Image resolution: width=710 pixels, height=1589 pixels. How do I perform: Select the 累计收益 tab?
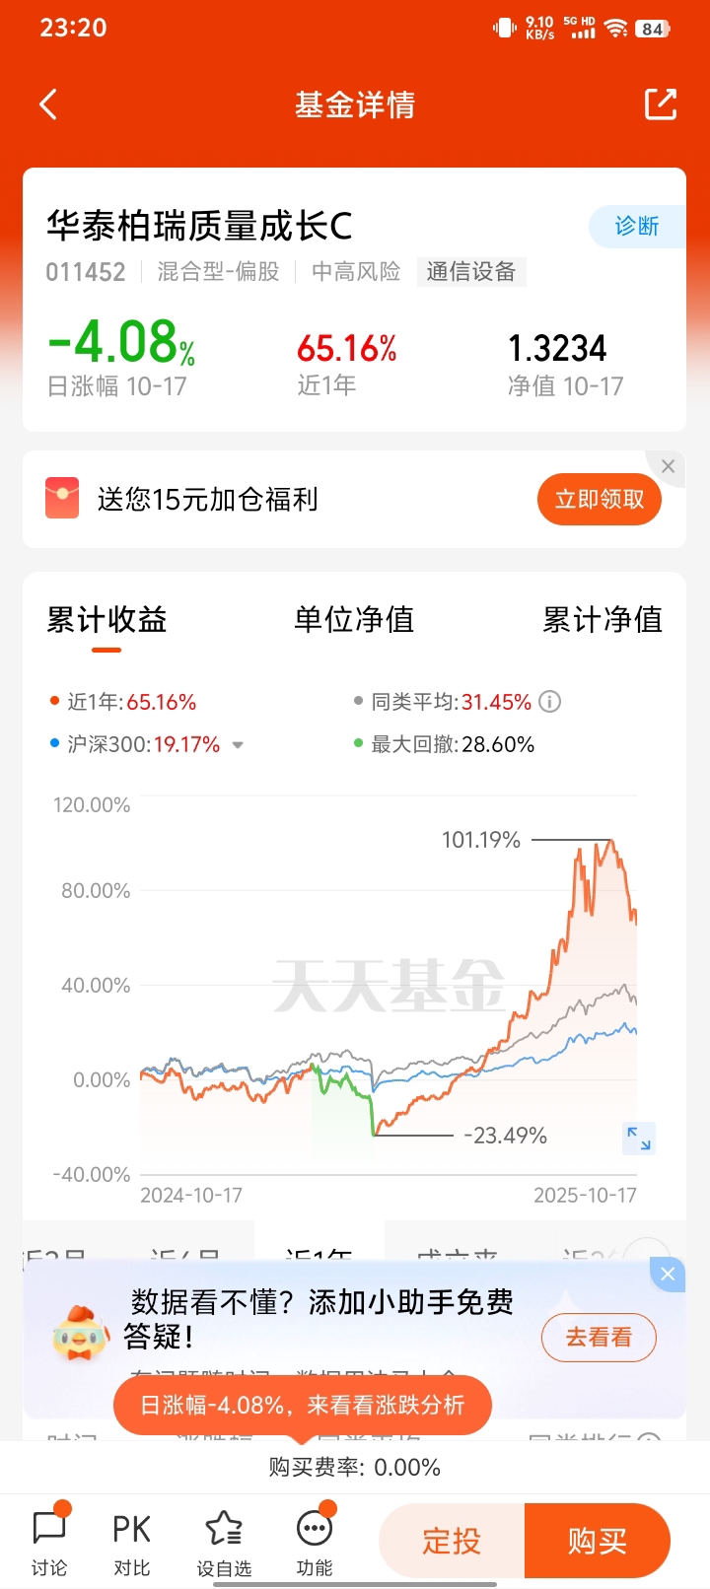[106, 620]
